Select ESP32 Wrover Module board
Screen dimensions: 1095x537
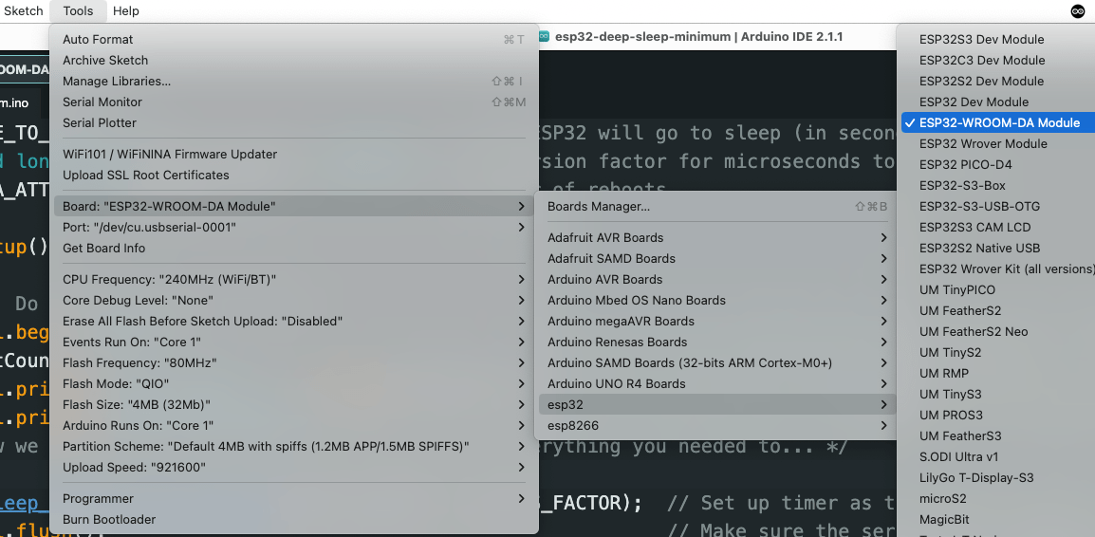click(998, 144)
